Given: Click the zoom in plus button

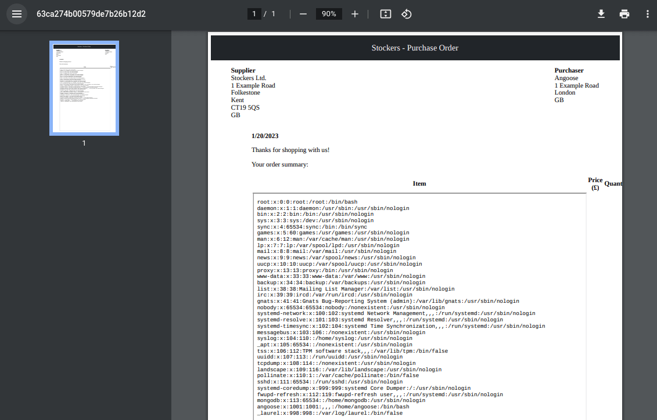Looking at the screenshot, I should [355, 14].
